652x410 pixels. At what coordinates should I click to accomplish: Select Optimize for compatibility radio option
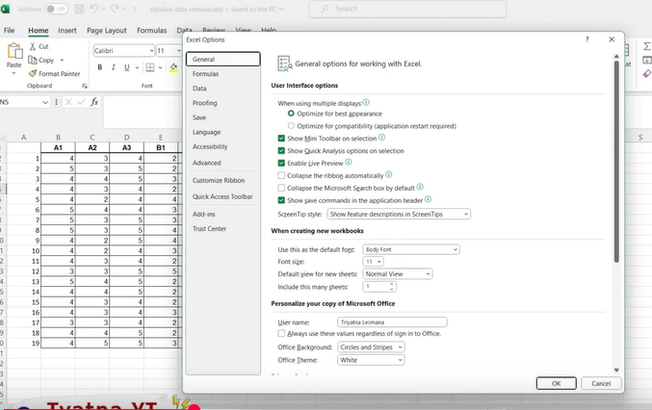pyautogui.click(x=292, y=126)
